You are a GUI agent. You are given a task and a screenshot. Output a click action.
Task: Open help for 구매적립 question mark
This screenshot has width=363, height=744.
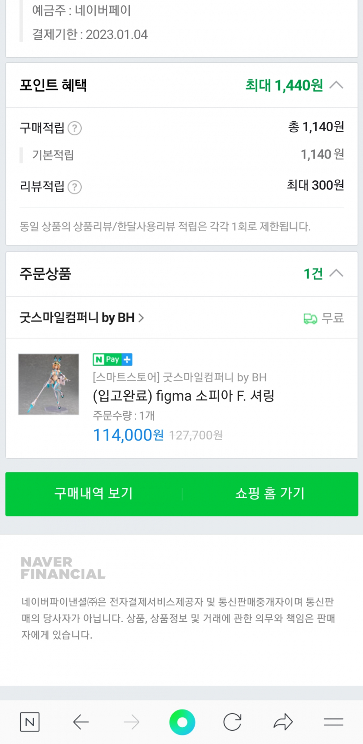pyautogui.click(x=74, y=129)
